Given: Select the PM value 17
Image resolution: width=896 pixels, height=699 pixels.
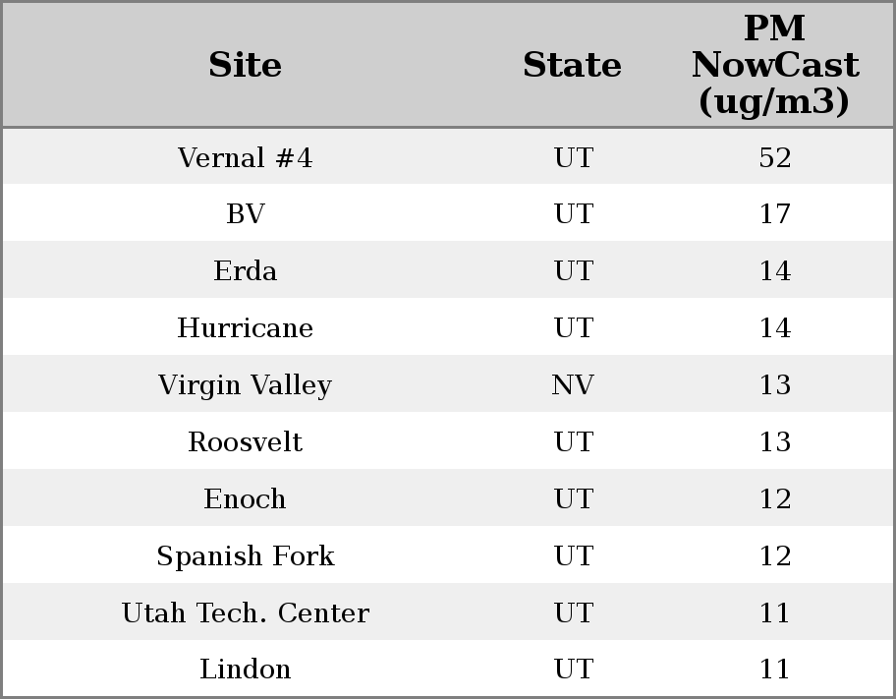Looking at the screenshot, I should pyautogui.click(x=774, y=214).
